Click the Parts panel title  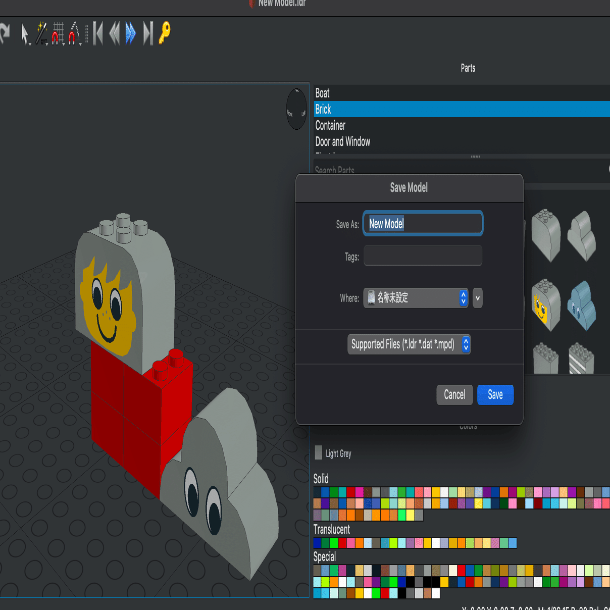pyautogui.click(x=468, y=68)
